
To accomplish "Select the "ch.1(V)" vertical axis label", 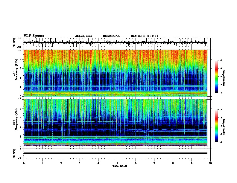I will pos(14,42).
